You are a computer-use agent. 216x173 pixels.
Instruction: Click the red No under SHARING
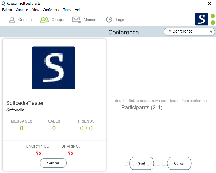coord(70,153)
